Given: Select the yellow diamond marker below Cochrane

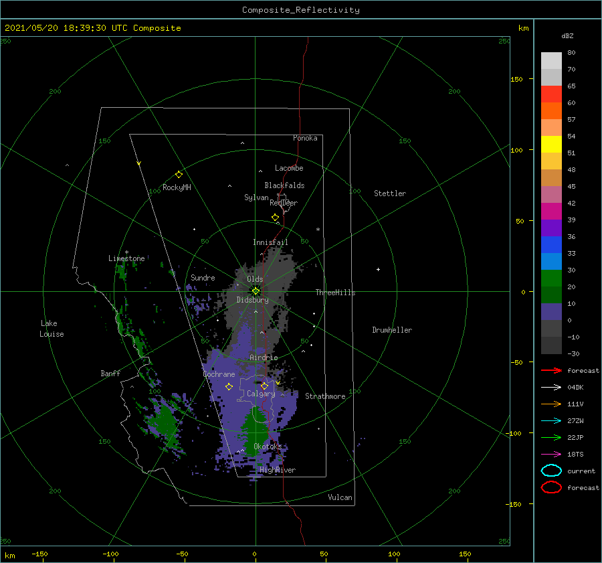Looking at the screenshot, I should tap(229, 387).
